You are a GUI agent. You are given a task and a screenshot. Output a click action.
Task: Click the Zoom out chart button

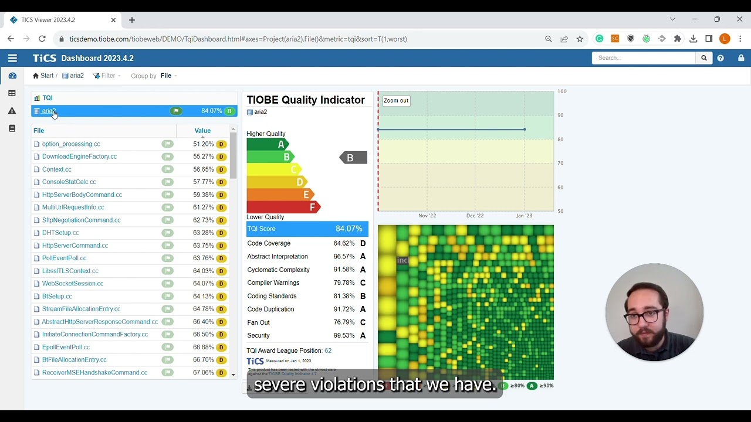[x=396, y=101]
